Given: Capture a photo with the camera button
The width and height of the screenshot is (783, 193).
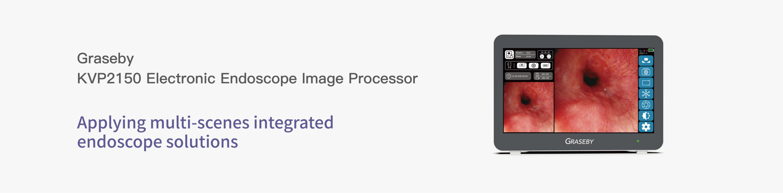Looking at the screenshot, I should 646,72.
